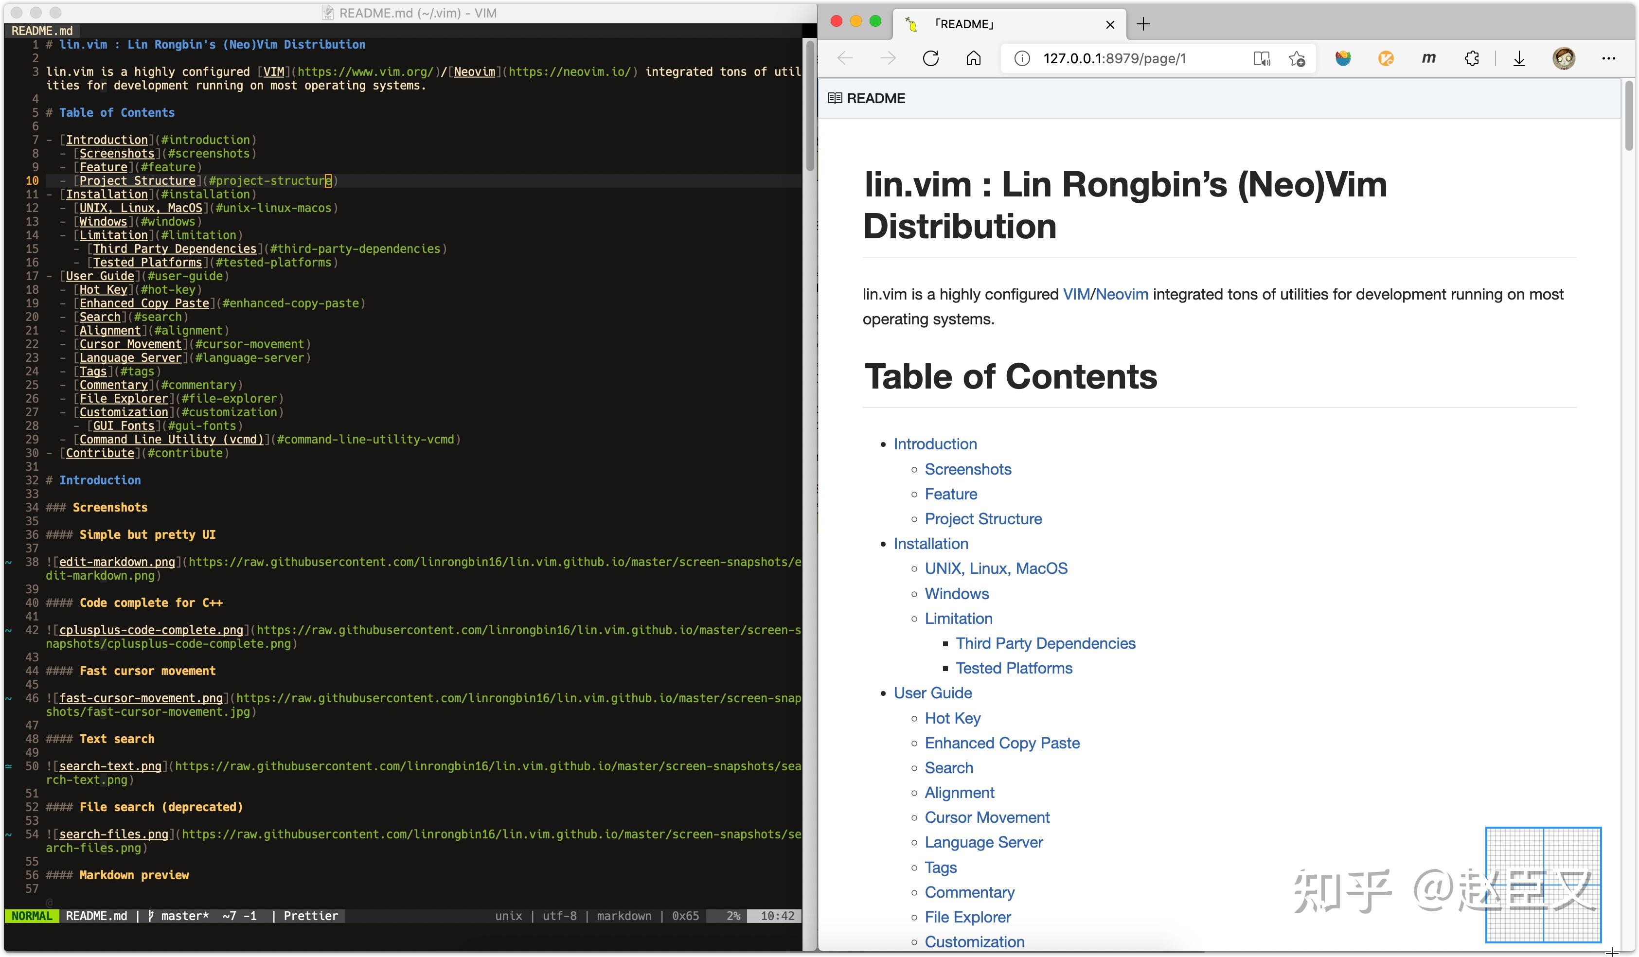Open the orange V extension icon
This screenshot has width=1639, height=957.
(x=1385, y=58)
